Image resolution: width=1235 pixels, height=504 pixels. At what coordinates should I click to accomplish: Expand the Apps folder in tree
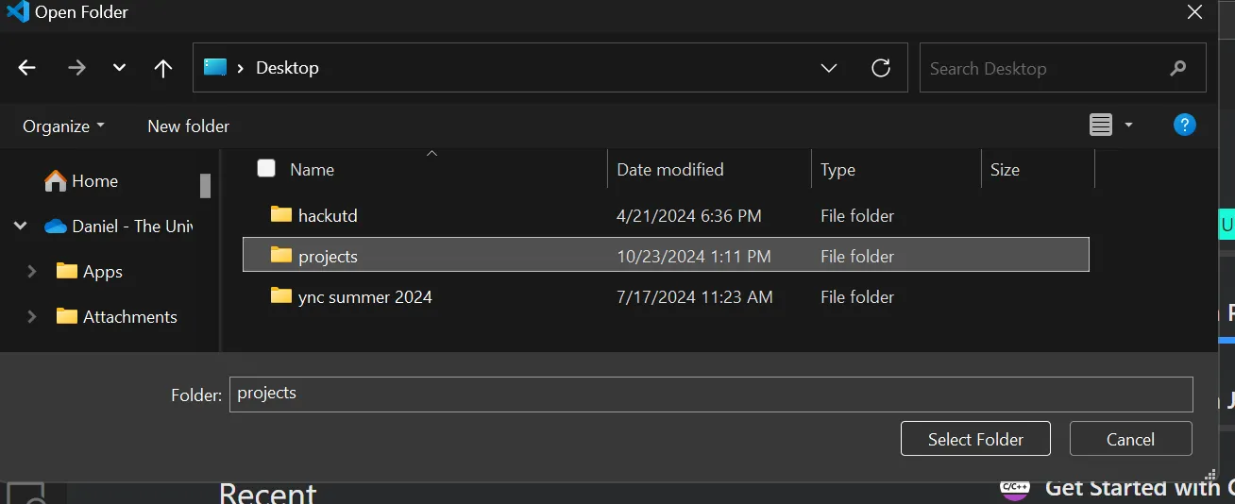31,272
